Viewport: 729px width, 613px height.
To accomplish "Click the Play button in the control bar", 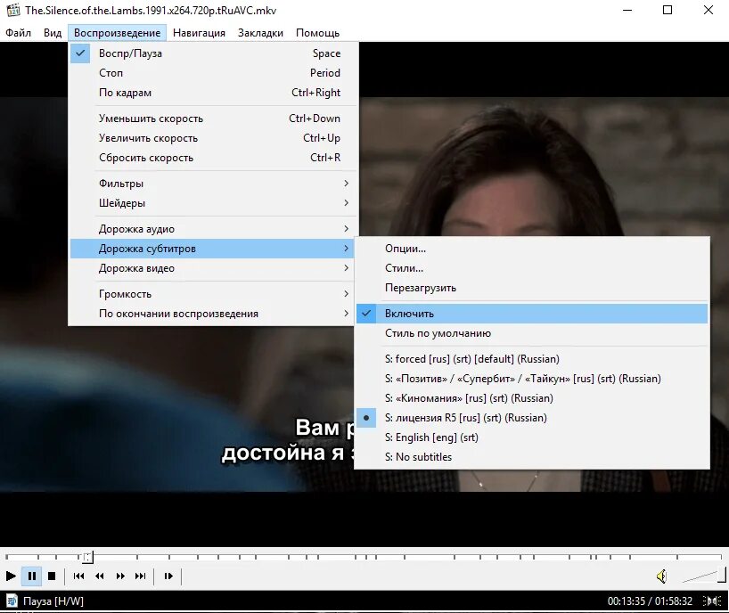I will (11, 576).
